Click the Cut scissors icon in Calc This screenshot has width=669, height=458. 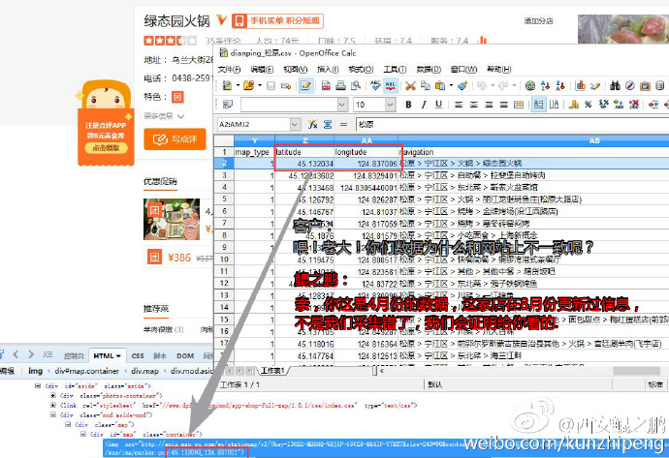click(410, 85)
